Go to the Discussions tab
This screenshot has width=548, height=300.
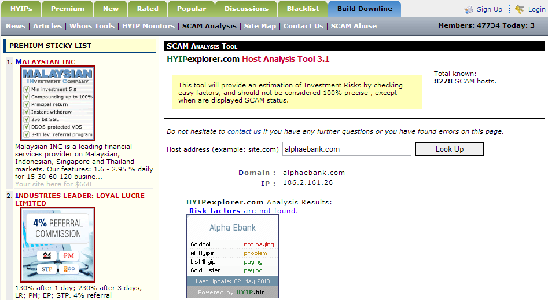[x=247, y=9]
